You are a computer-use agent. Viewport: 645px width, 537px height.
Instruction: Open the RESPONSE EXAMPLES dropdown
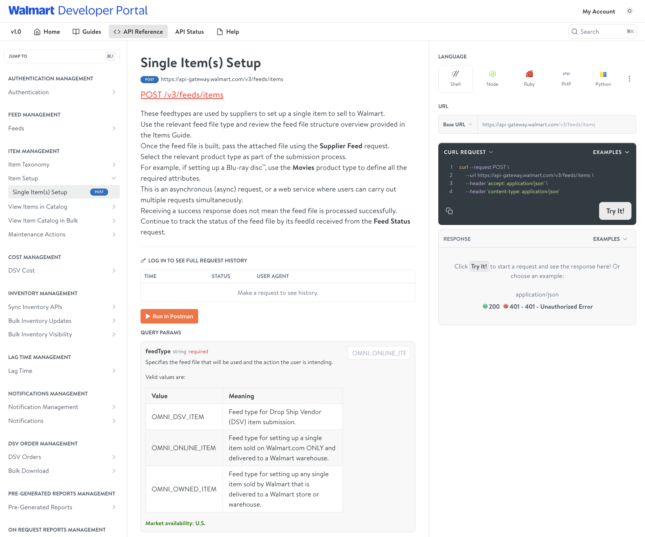click(610, 239)
